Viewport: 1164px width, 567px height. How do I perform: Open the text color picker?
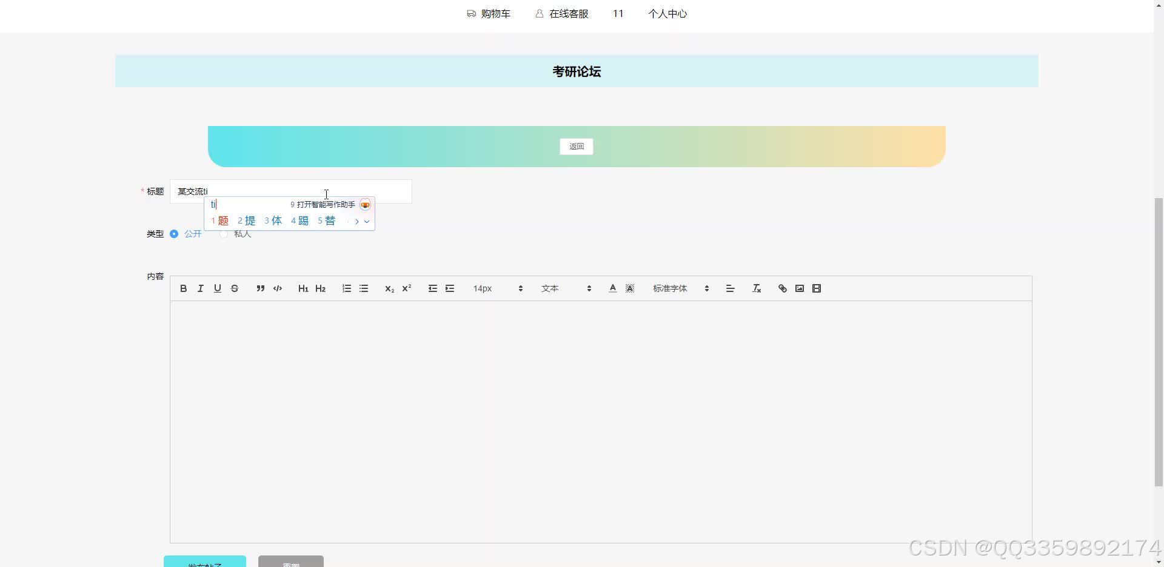click(x=612, y=288)
